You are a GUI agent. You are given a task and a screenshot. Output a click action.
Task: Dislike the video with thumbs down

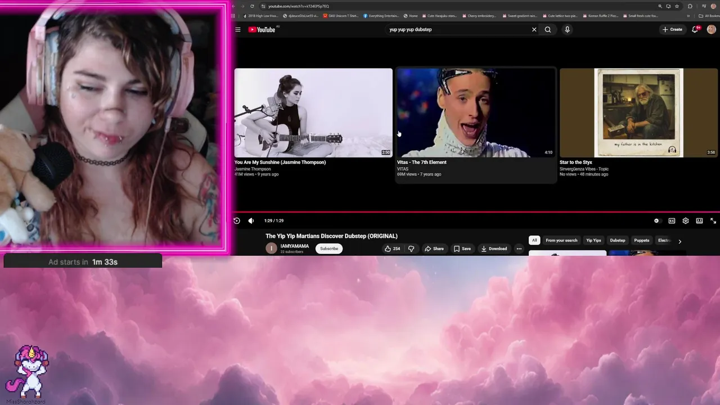click(411, 249)
